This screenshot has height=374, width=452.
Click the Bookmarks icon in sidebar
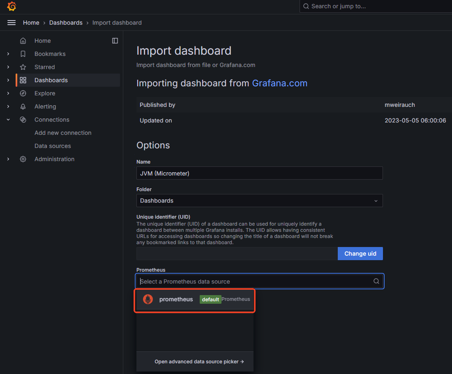pyautogui.click(x=23, y=54)
